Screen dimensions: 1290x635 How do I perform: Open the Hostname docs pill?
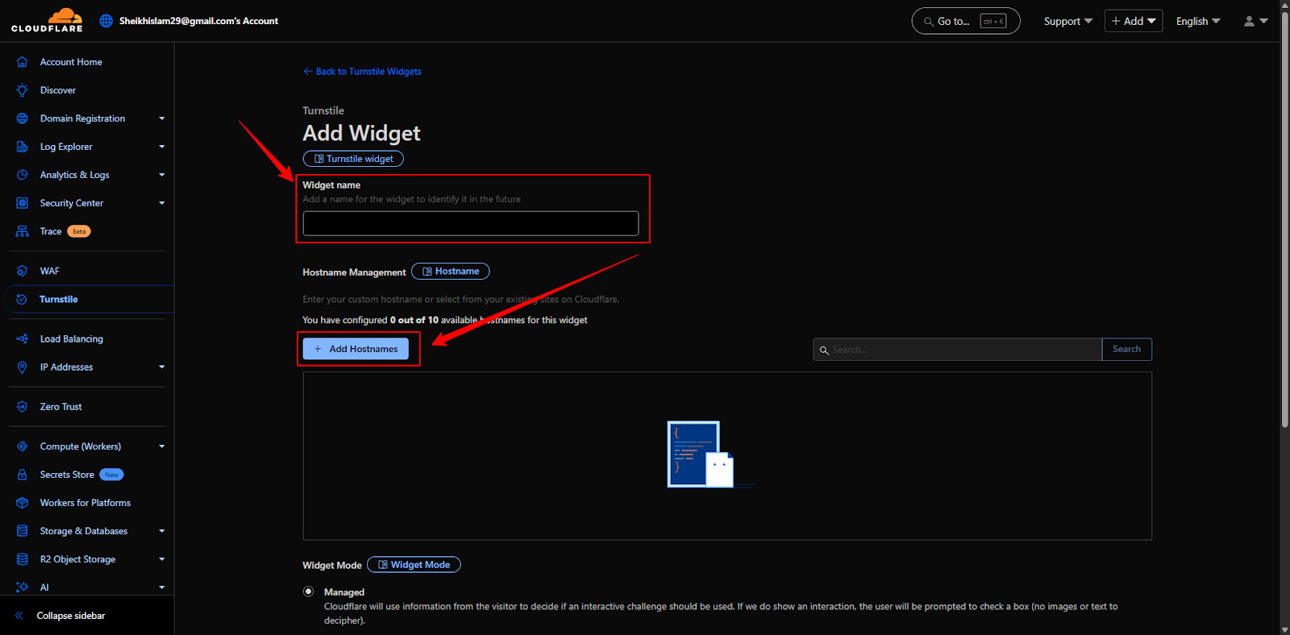451,272
